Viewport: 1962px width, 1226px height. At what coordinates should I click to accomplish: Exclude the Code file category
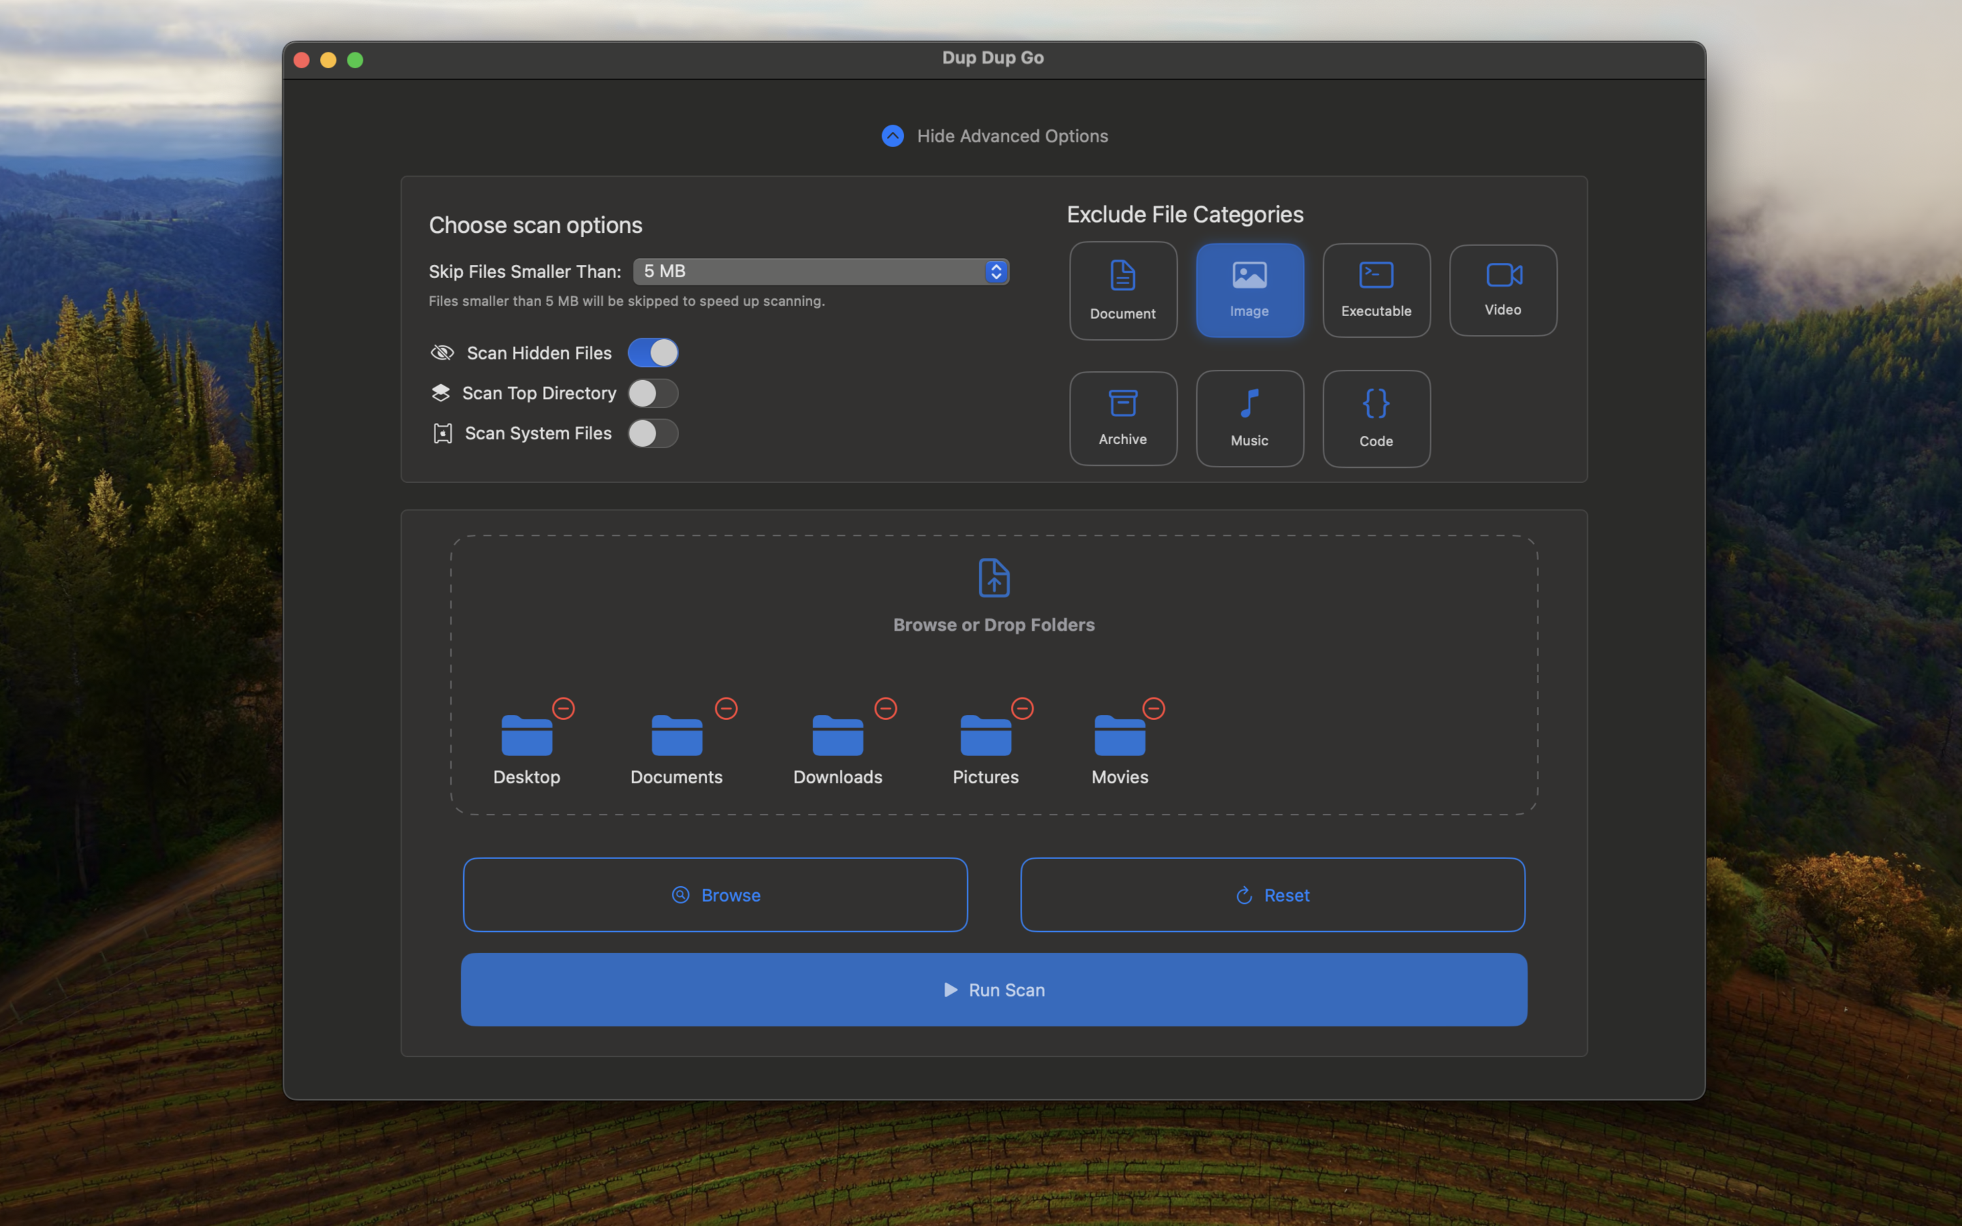1376,418
